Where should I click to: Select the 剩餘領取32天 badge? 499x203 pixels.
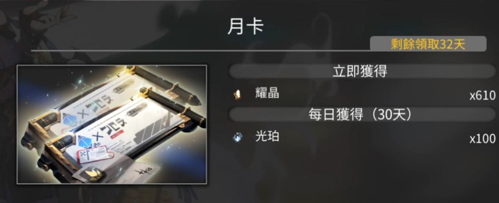click(x=428, y=44)
